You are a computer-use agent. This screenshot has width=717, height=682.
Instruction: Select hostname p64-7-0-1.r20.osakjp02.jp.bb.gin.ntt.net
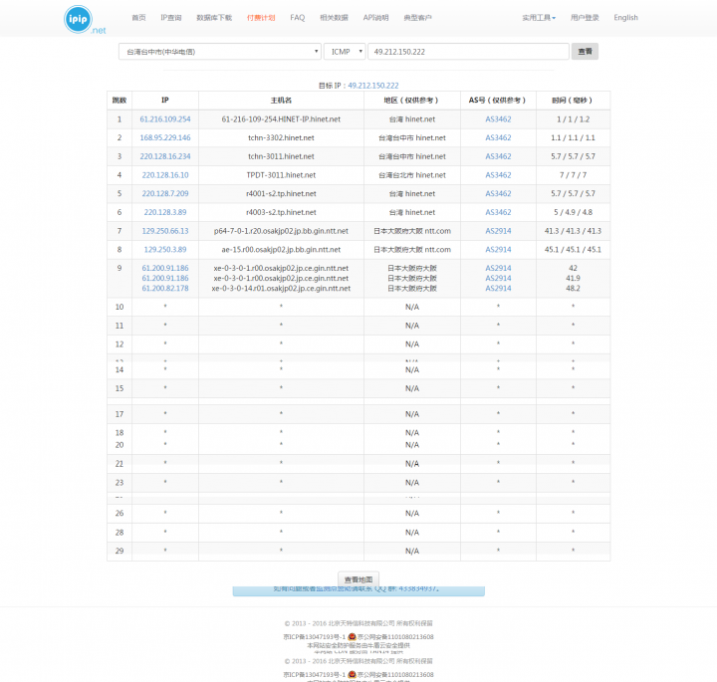(281, 231)
